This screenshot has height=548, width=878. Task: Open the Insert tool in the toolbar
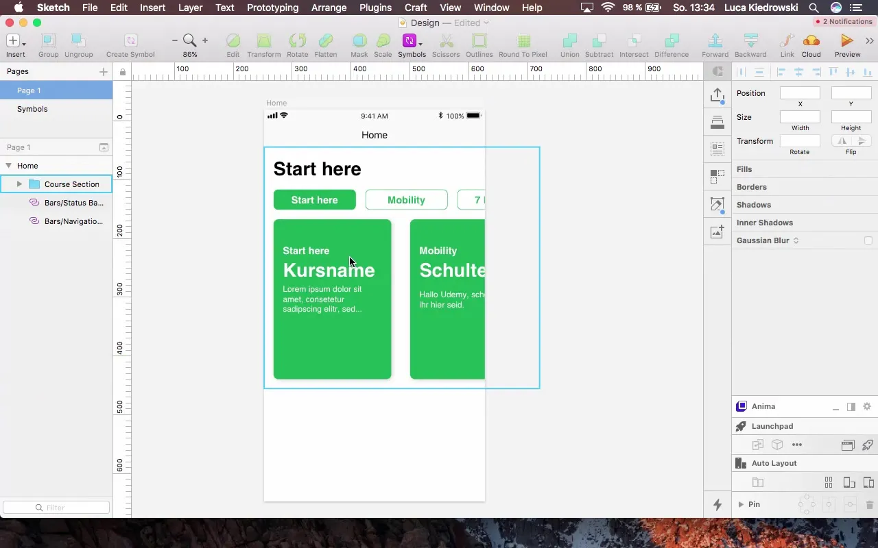pyautogui.click(x=15, y=45)
